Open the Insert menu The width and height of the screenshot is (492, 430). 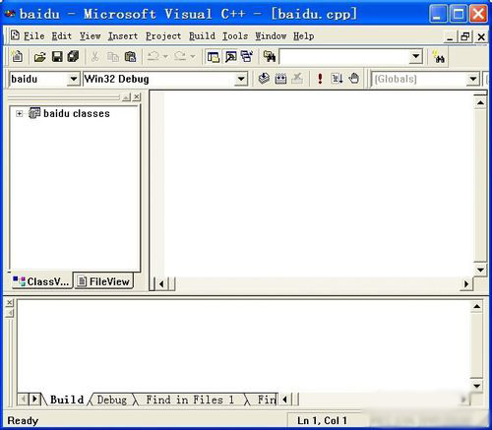click(x=123, y=36)
